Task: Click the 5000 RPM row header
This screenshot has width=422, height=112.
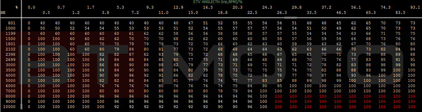Action: coord(10,80)
